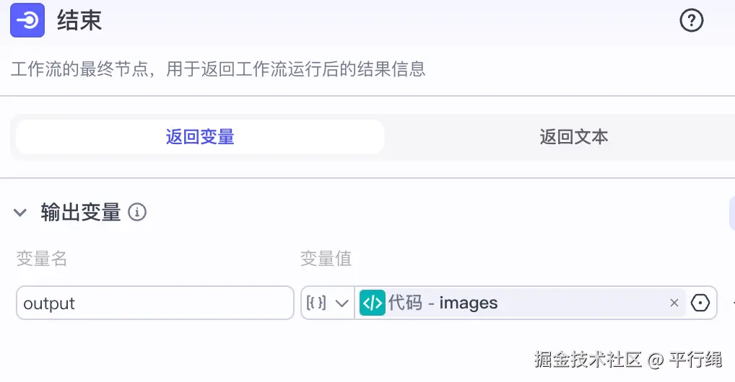This screenshot has height=382, width=735.
Task: Click the node description text
Action: (x=218, y=69)
